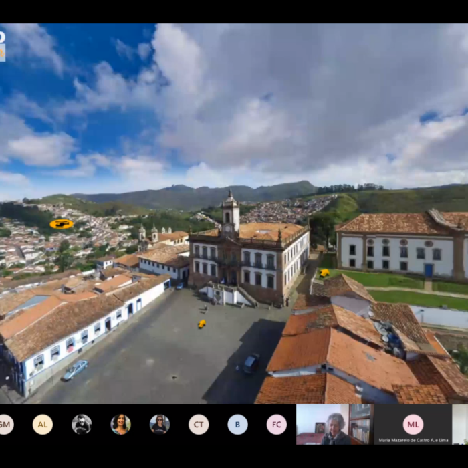Click the blue door on the white building
This screenshot has width=468, height=468.
click(428, 270)
